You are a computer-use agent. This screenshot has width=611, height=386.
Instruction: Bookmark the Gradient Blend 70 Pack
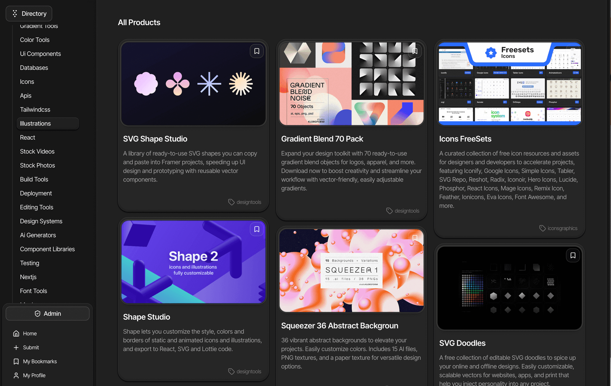[x=415, y=51]
